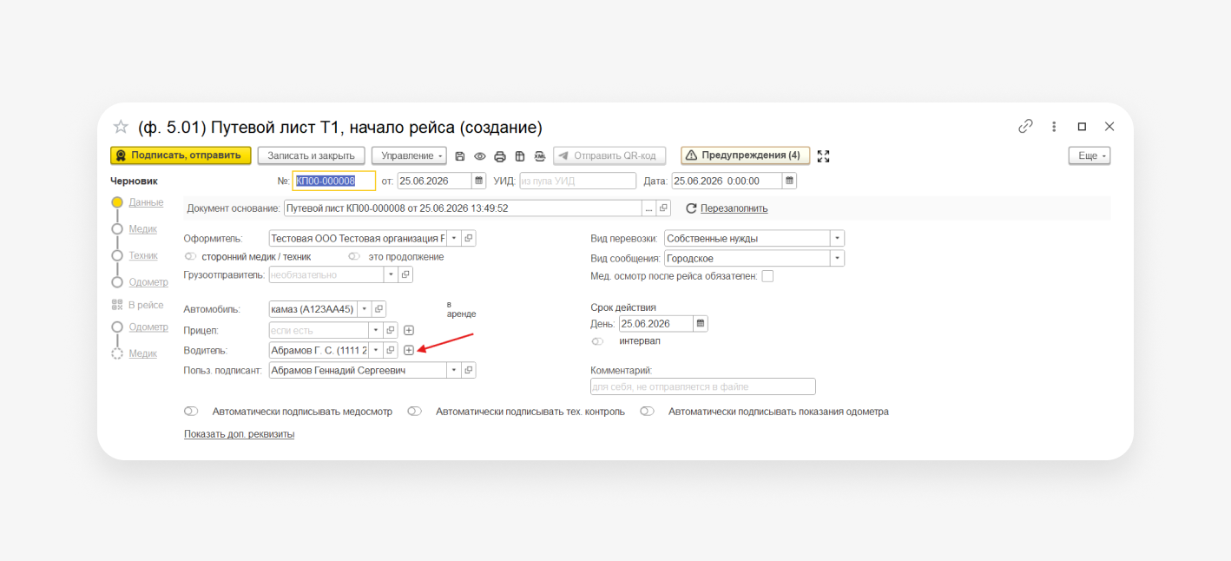Enable 'Автоматически подписывать показания одометра' switch
The image size is (1231, 561).
[647, 412]
